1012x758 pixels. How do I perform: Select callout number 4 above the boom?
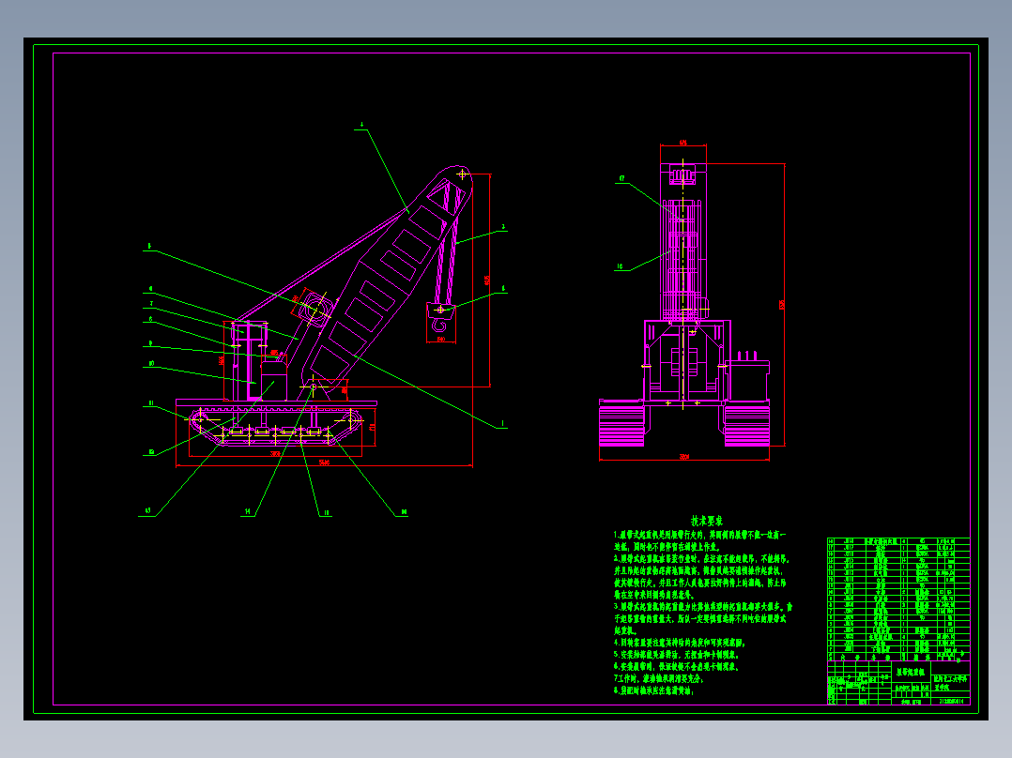coord(361,124)
